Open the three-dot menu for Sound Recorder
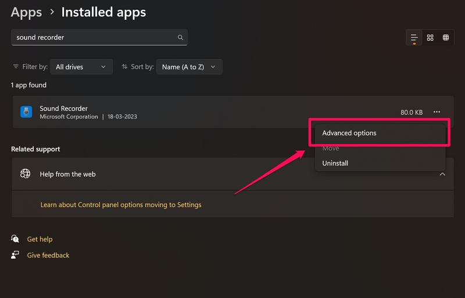The height and width of the screenshot is (298, 465). coord(437,112)
